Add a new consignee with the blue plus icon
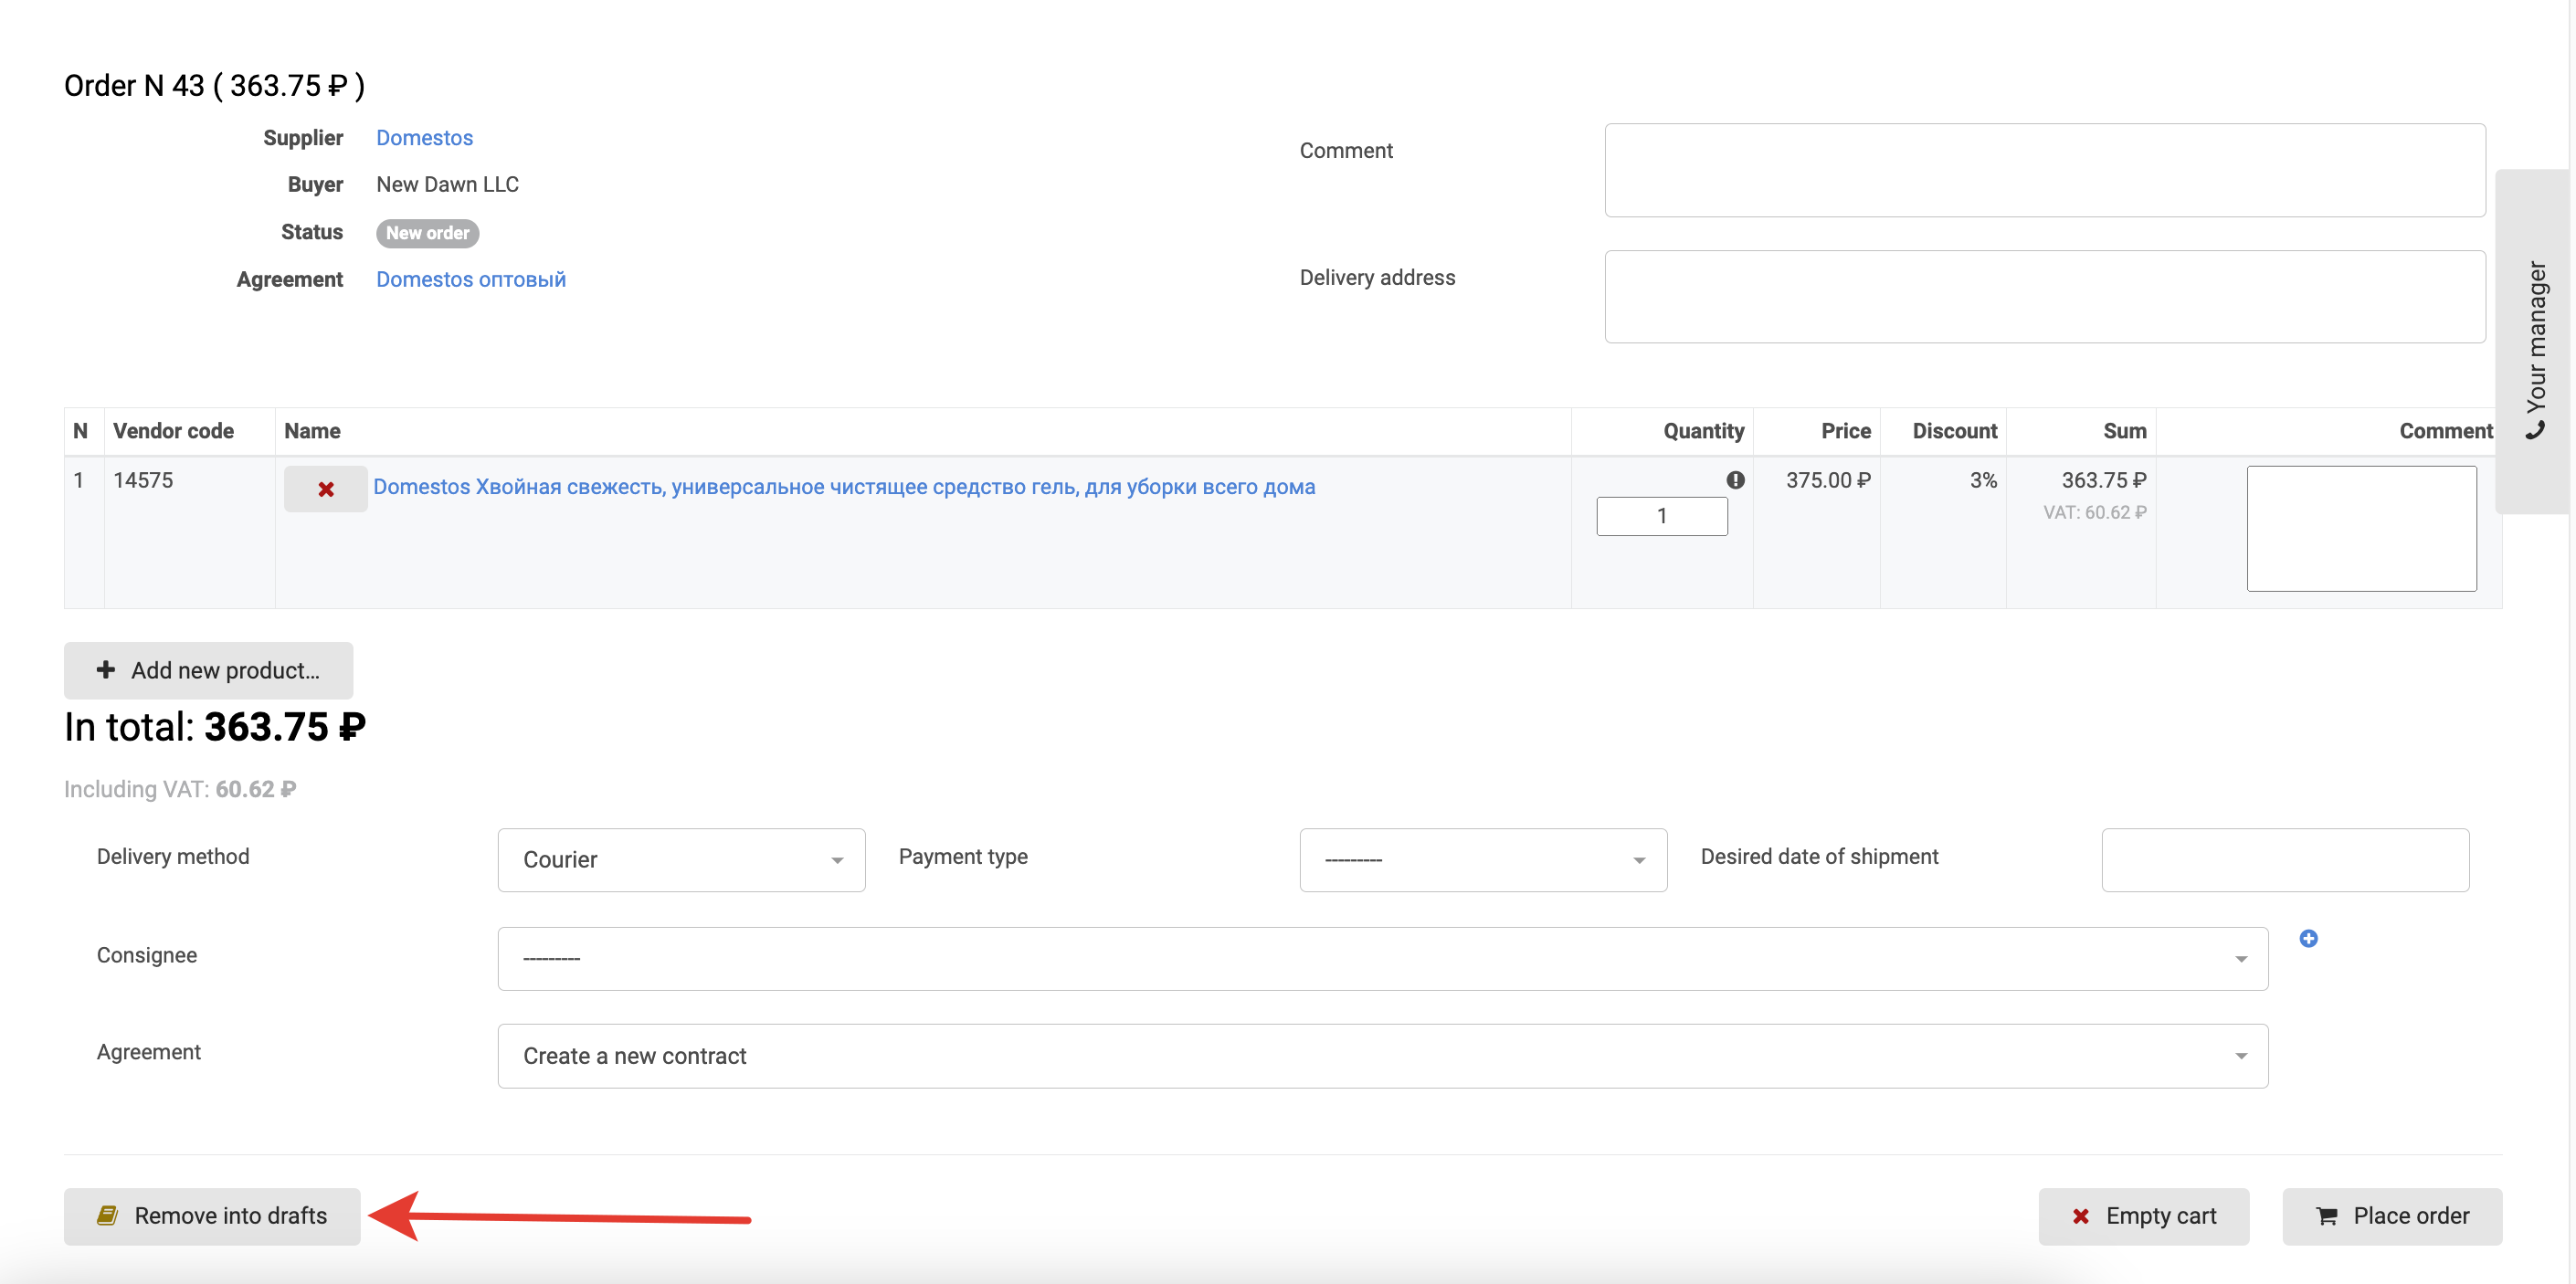The height and width of the screenshot is (1284, 2576). (2308, 938)
